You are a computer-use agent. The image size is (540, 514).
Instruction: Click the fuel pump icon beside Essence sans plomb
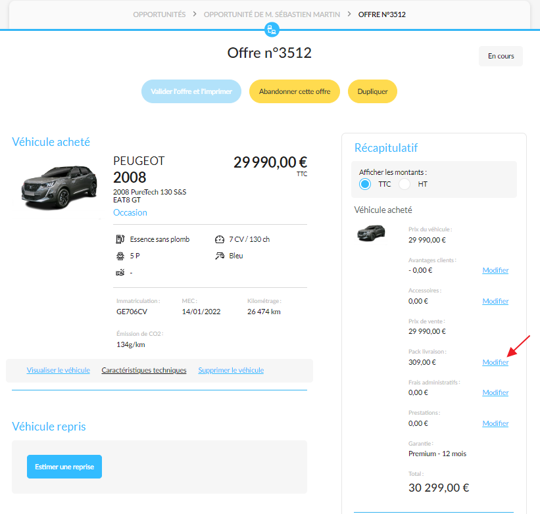click(x=120, y=239)
